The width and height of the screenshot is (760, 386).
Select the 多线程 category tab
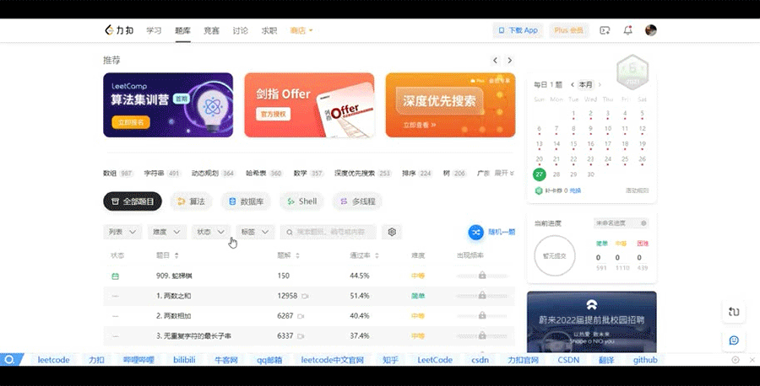[x=358, y=201]
